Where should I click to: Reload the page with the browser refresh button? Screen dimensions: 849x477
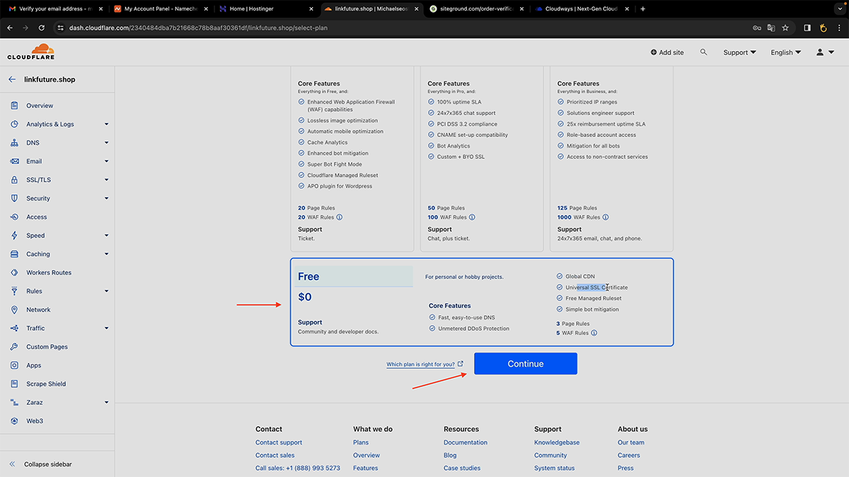click(42, 28)
